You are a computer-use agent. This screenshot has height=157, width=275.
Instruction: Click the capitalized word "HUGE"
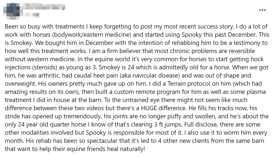(149, 108)
